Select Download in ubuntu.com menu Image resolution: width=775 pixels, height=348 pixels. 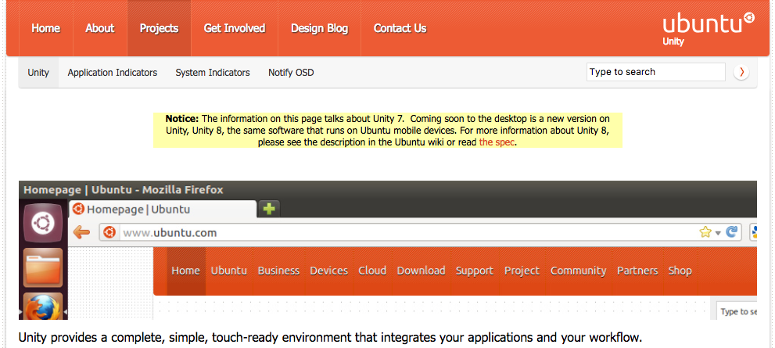[421, 271]
